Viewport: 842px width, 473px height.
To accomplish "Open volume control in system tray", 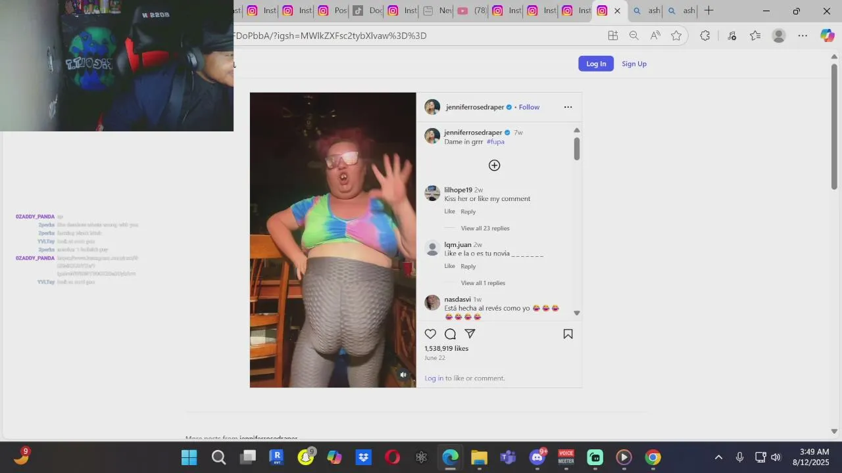I will pos(776,457).
